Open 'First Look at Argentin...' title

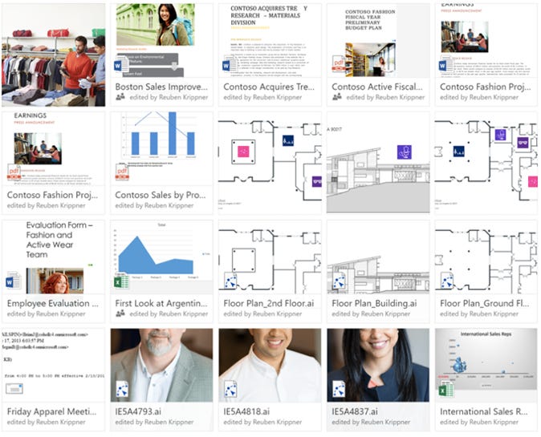pyautogui.click(x=161, y=303)
